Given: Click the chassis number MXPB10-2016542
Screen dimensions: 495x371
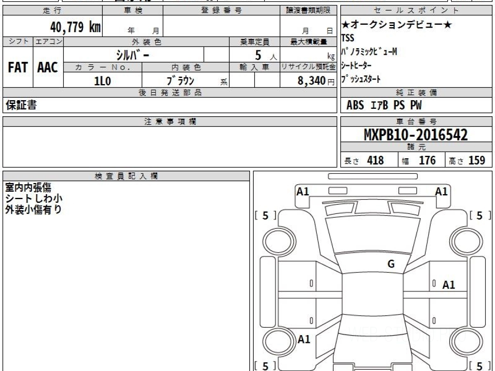Looking at the screenshot, I should [x=416, y=134].
